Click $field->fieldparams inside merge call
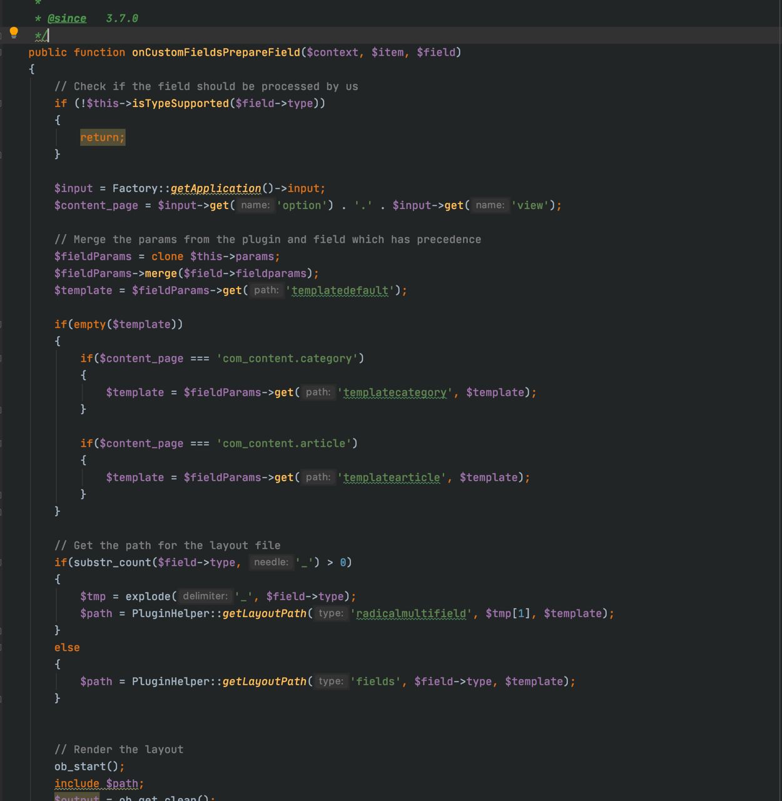Image resolution: width=782 pixels, height=801 pixels. [245, 273]
